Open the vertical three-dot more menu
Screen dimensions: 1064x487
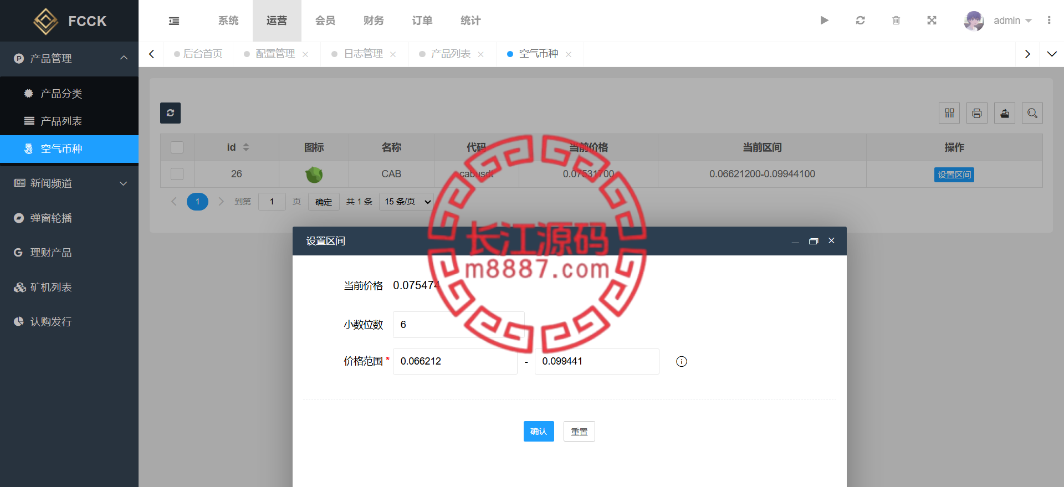pos(1049,20)
